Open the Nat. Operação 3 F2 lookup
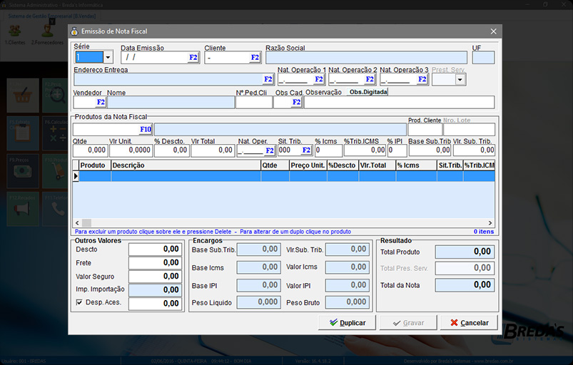 tap(422, 79)
